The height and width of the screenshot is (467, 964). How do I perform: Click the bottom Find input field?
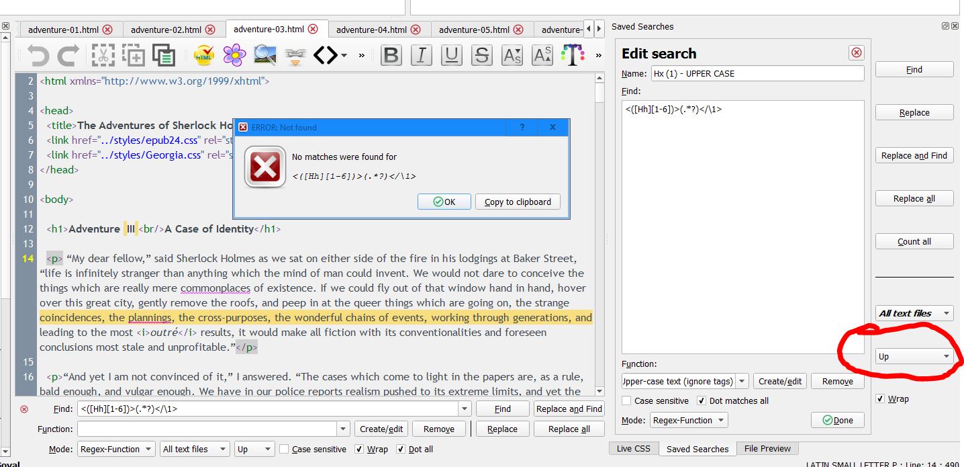click(x=268, y=409)
